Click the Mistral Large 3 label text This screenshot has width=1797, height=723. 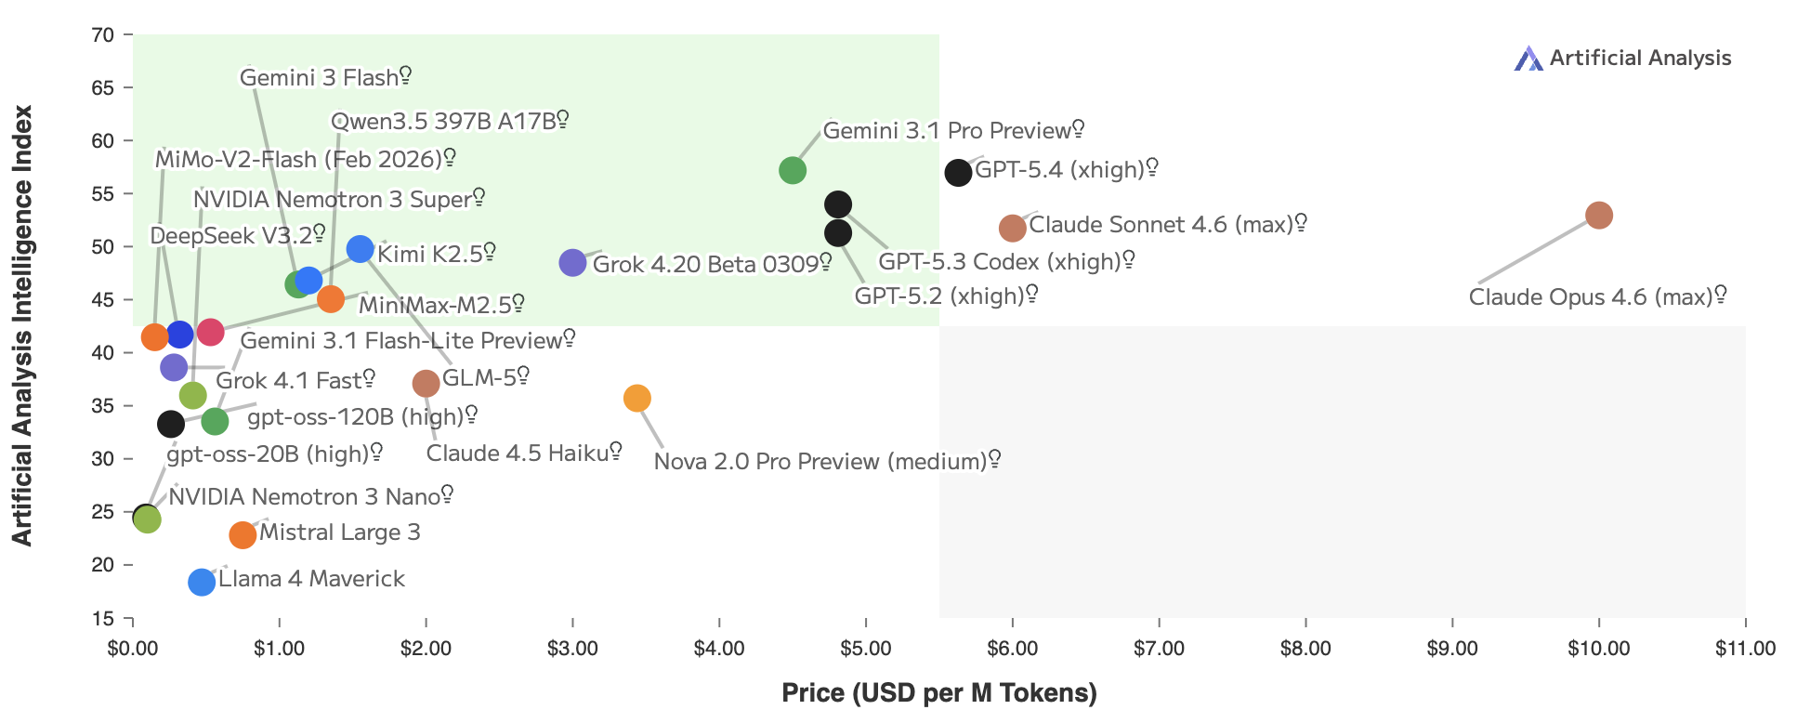(x=339, y=532)
